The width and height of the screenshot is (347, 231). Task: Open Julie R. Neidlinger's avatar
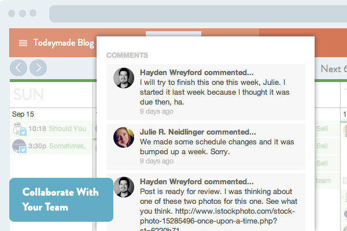124,137
